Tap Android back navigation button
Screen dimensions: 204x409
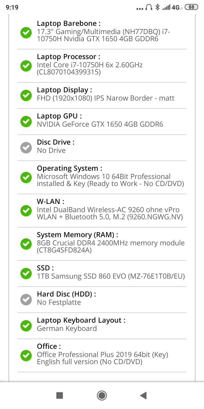[143, 395]
